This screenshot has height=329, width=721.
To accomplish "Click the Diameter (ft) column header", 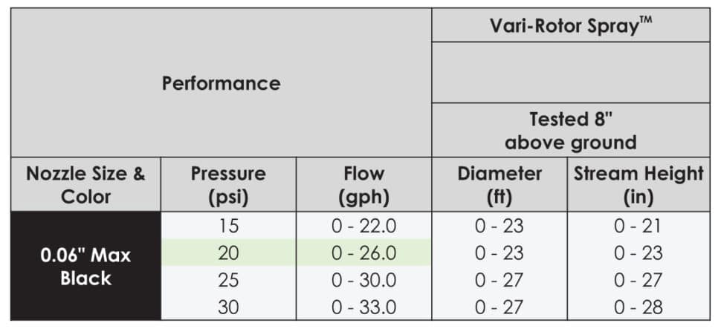I will pos(499,185).
